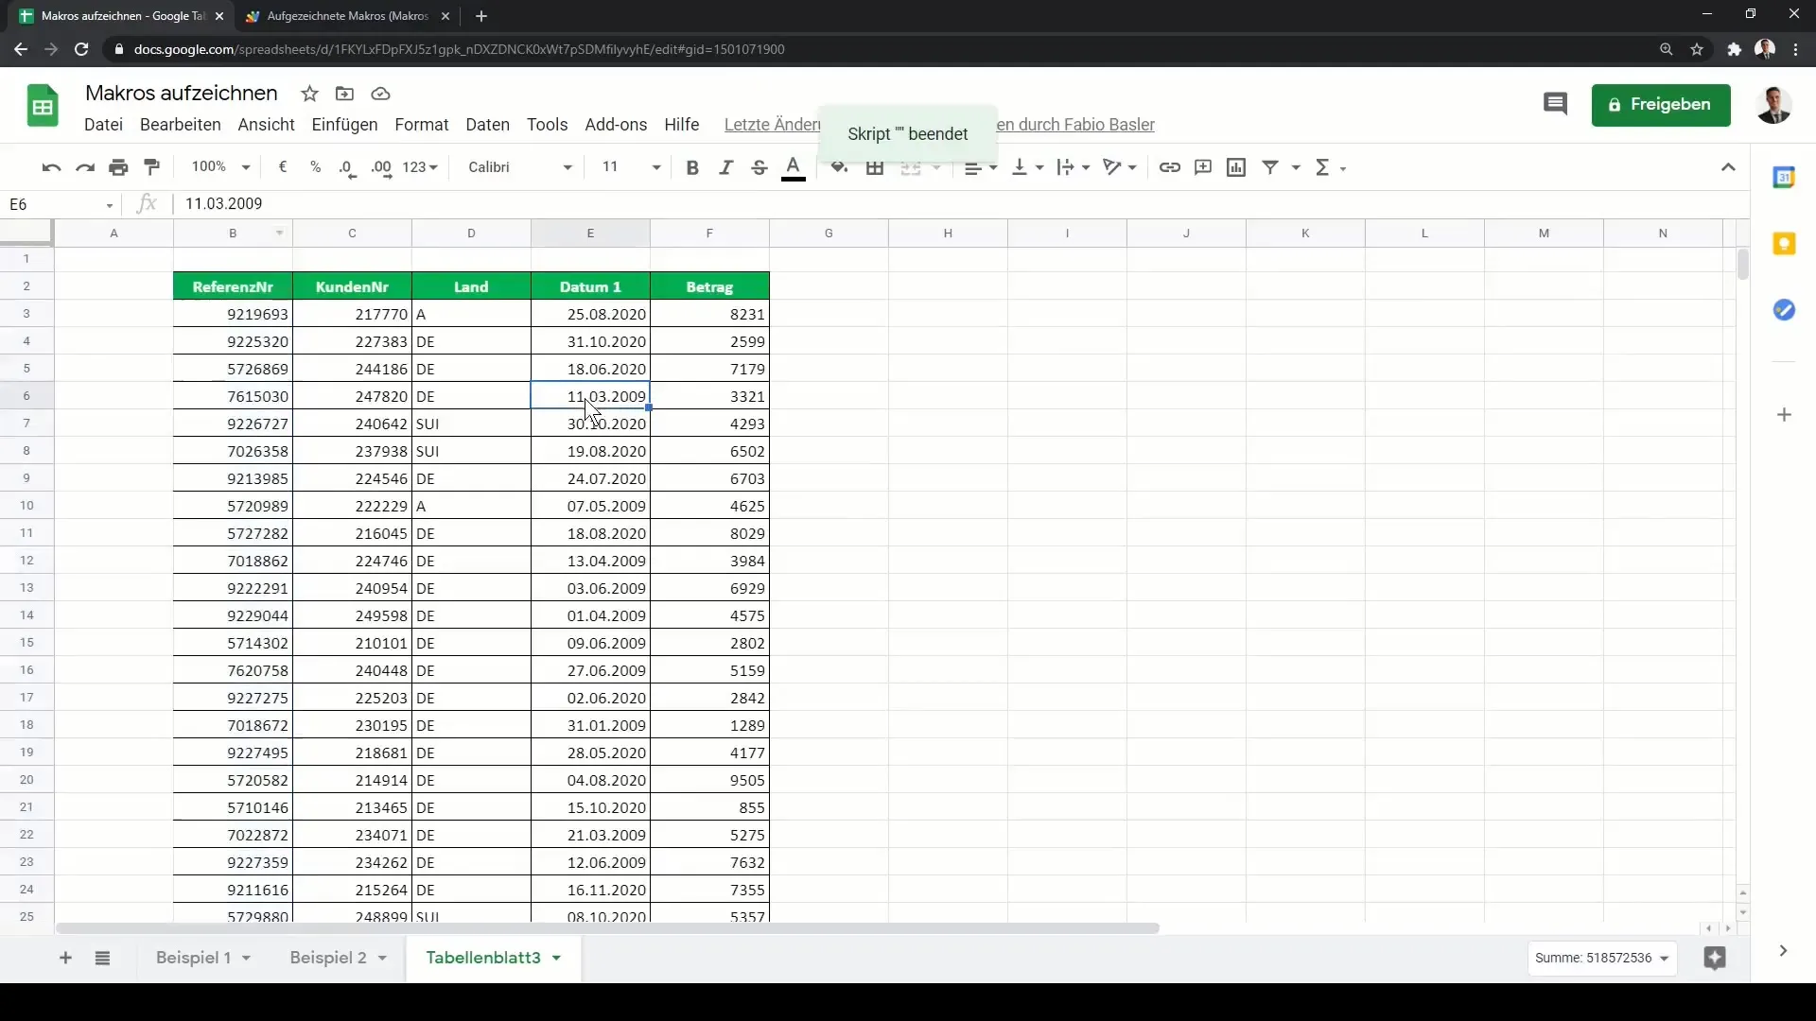1816x1021 pixels.
Task: Expand side panel chevron
Action: coord(1783,951)
